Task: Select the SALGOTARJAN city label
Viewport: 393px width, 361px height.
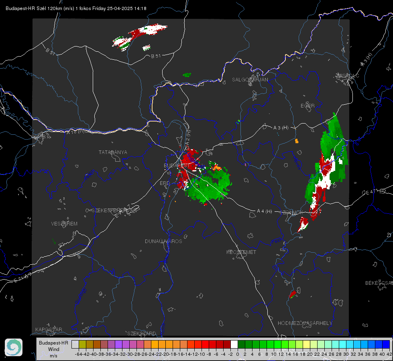Action: coord(250,80)
